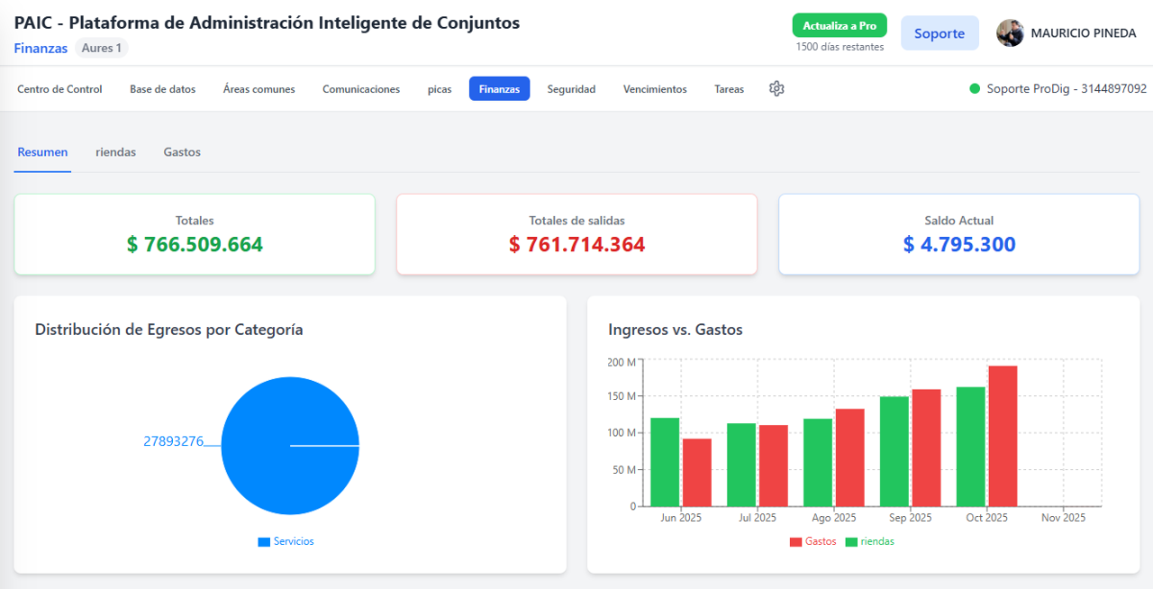Screen dimensions: 1153x589
Task: Click the Aures 1 badge
Action: 101,48
